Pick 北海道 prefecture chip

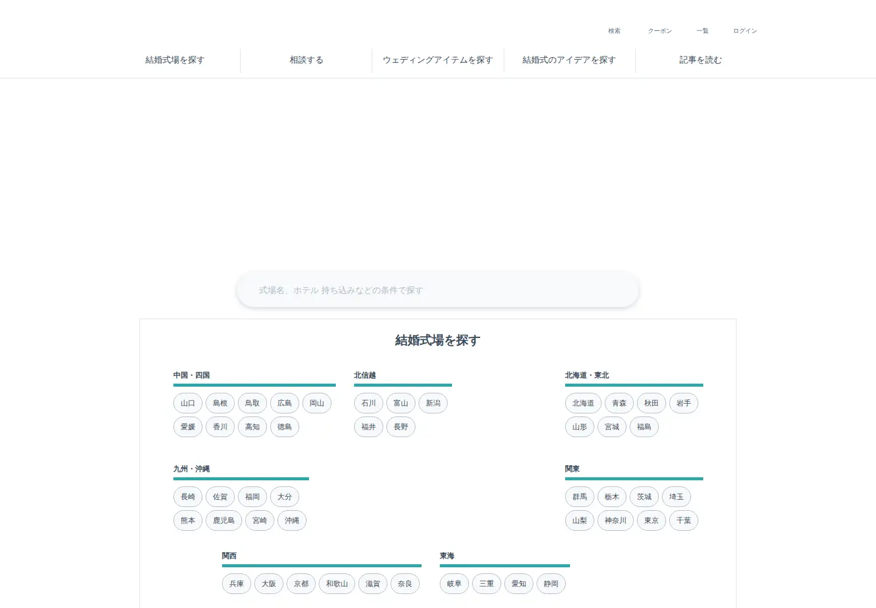[583, 403]
